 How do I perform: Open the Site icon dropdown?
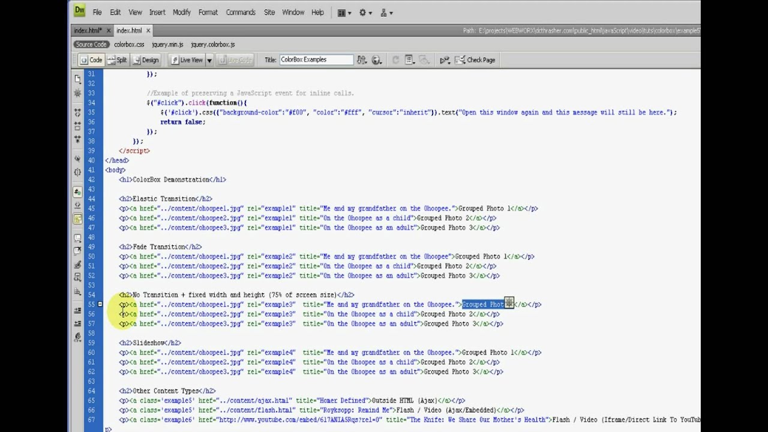click(387, 12)
